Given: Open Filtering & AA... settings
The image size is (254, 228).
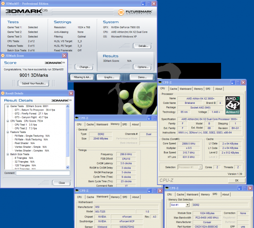Looking at the screenshot, I should 82,77.
